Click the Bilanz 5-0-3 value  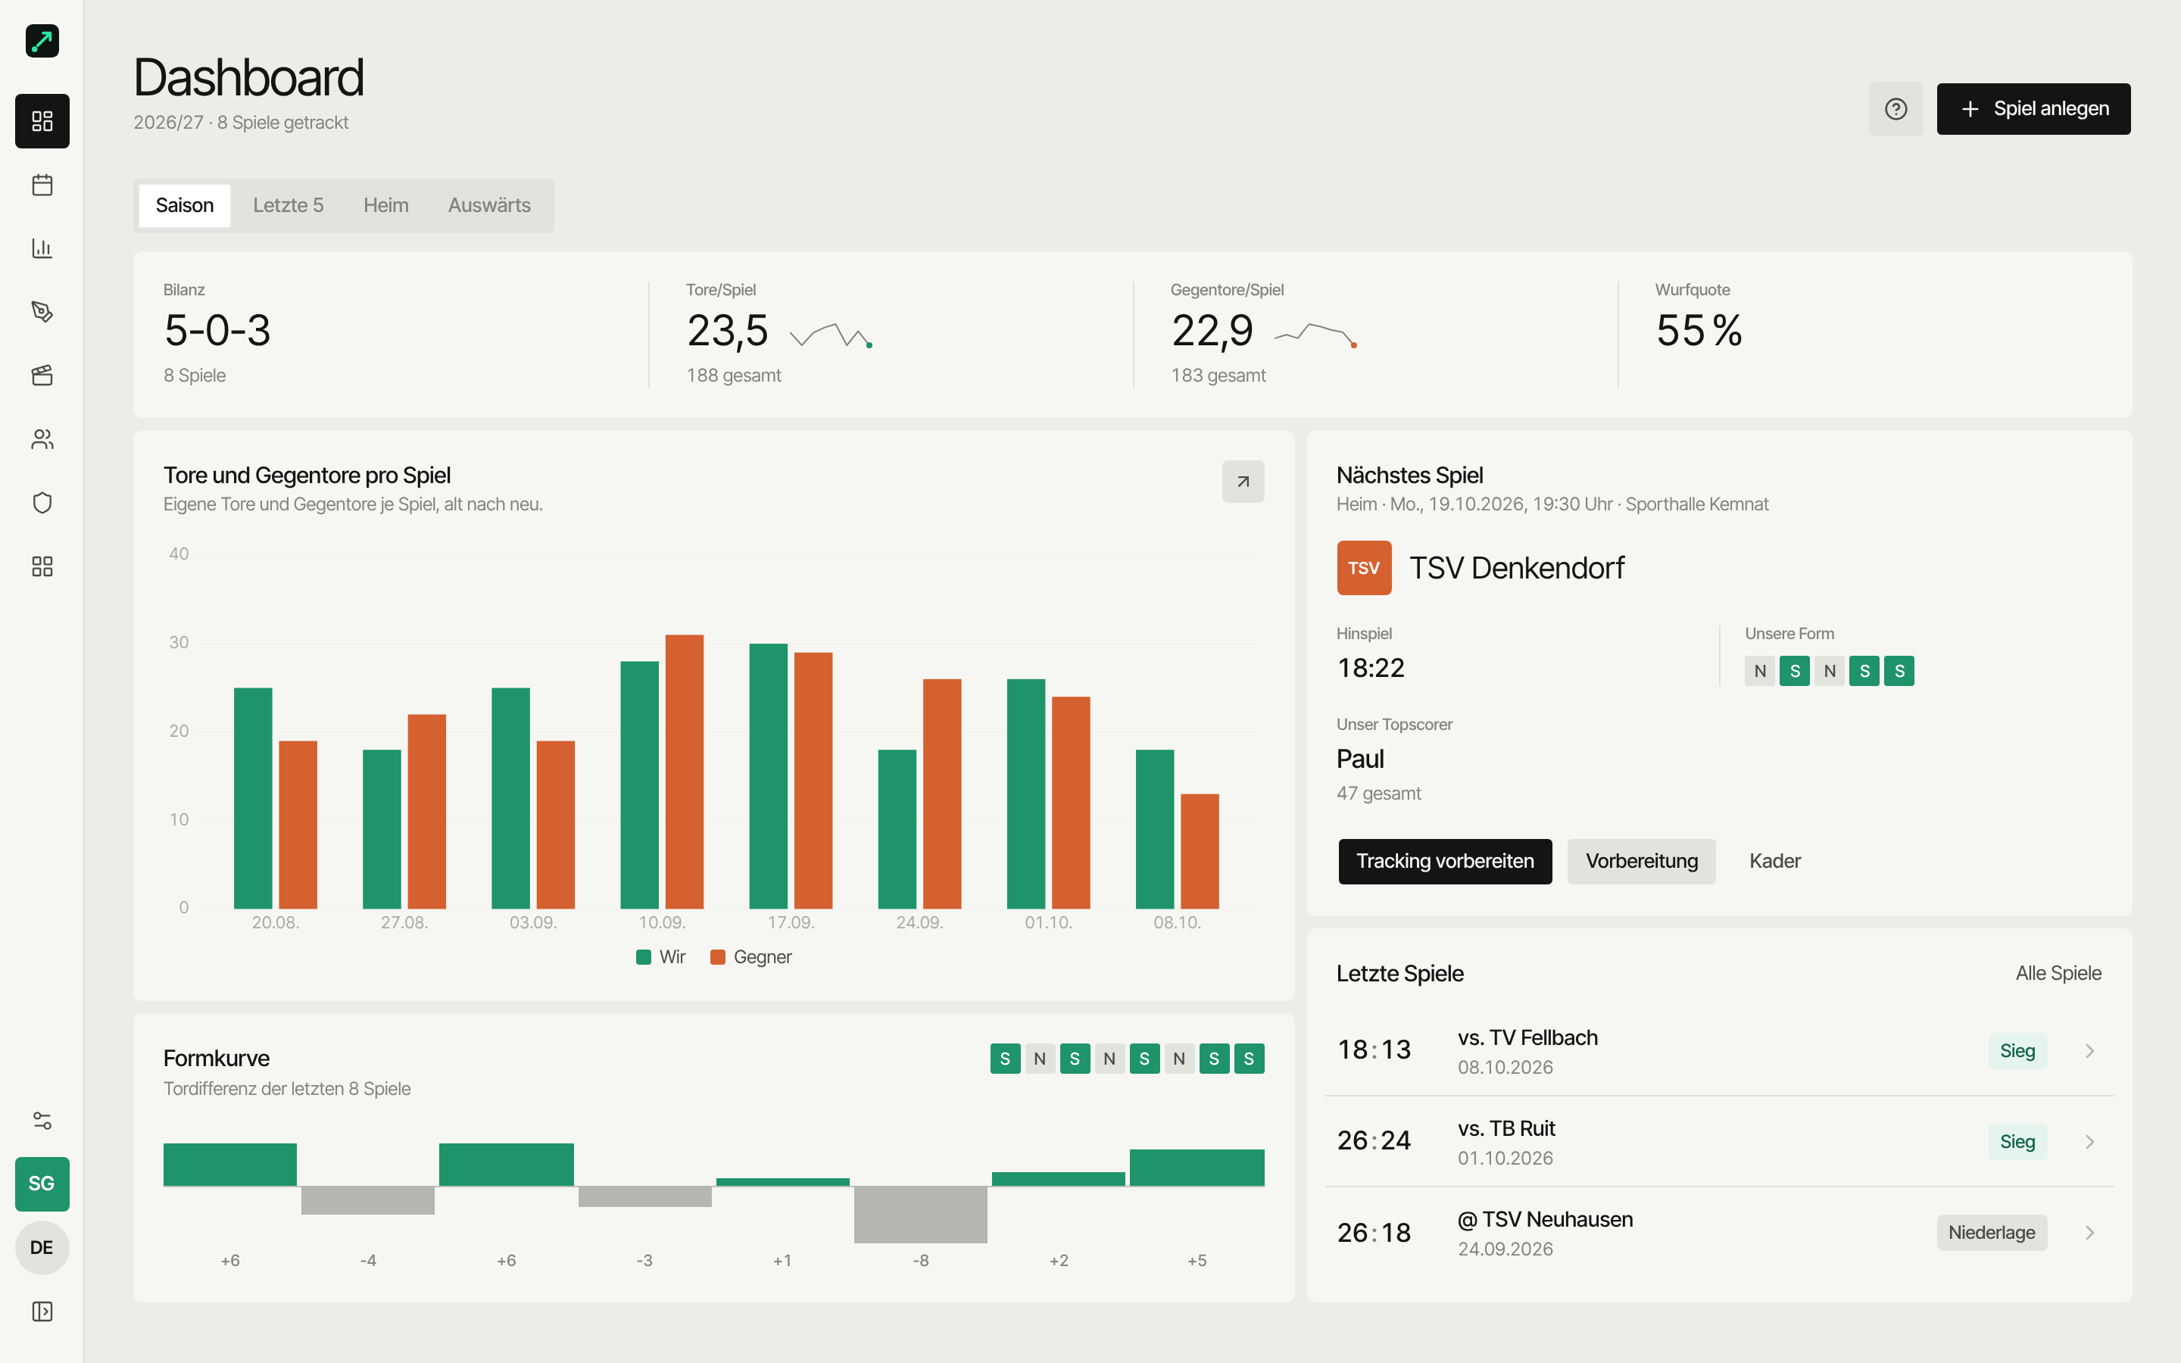(217, 330)
